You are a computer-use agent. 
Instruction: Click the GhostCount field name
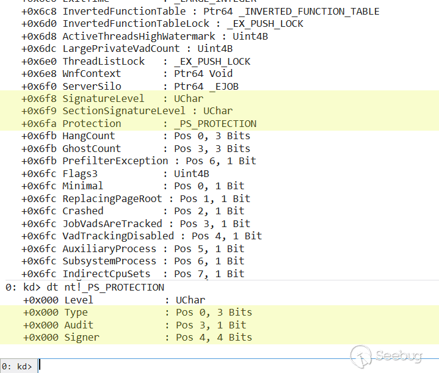click(x=92, y=148)
